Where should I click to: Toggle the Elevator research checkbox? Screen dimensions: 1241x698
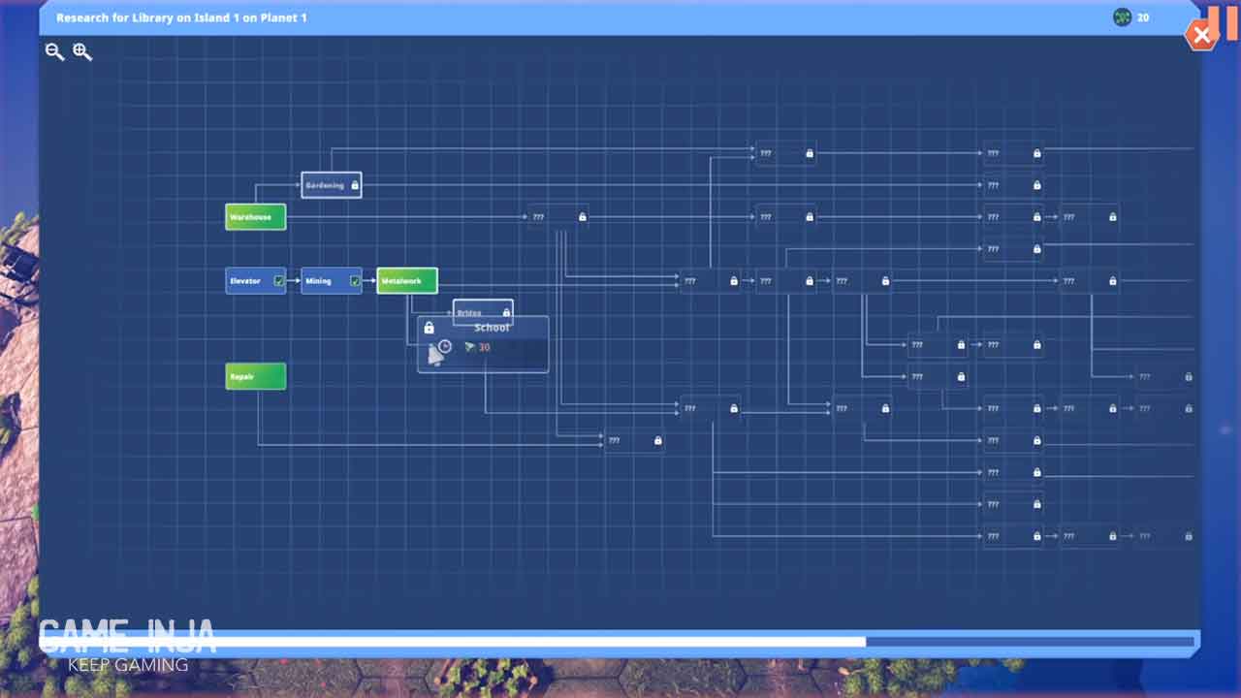pyautogui.click(x=279, y=281)
